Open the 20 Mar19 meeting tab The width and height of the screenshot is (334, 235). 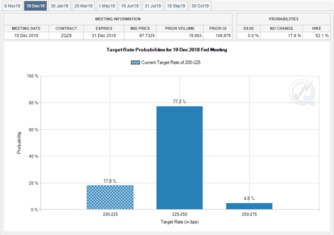(83, 6)
